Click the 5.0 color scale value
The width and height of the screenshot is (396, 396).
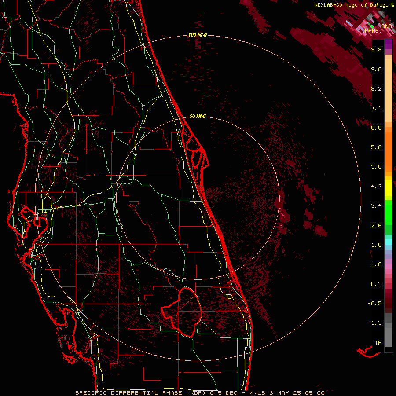[376, 167]
